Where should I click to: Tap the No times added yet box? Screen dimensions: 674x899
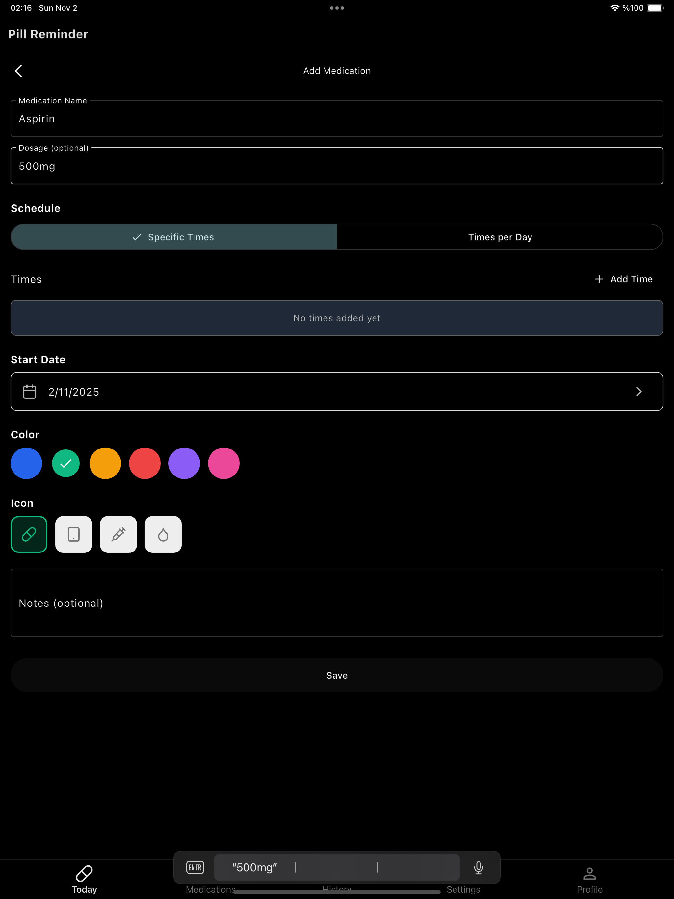coord(337,318)
